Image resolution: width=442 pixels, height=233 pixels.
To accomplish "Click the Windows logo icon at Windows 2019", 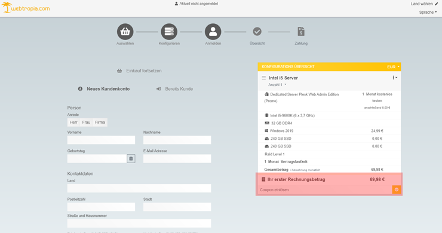I will pos(266,131).
